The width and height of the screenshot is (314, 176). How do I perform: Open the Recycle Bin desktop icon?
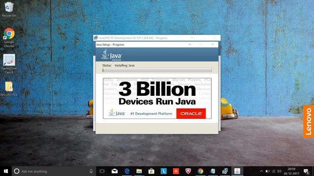9,9
